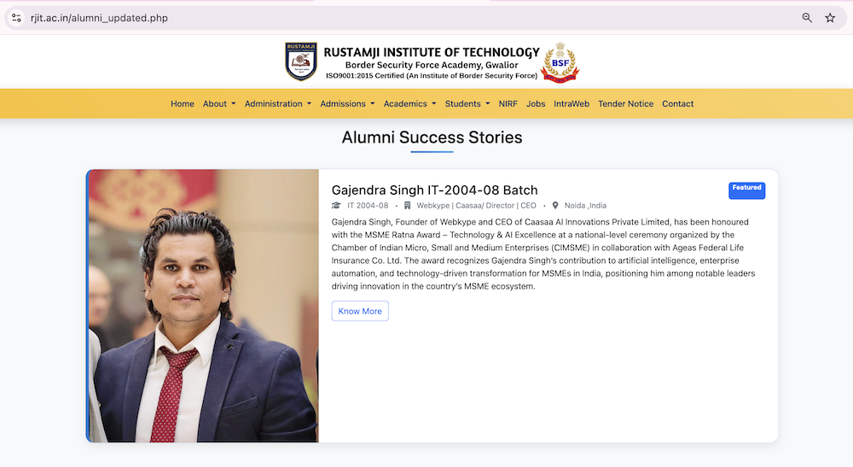Image resolution: width=853 pixels, height=467 pixels.
Task: Click the URL rjit.ac.in/alumni_updated.php in address bar
Action: [99, 18]
